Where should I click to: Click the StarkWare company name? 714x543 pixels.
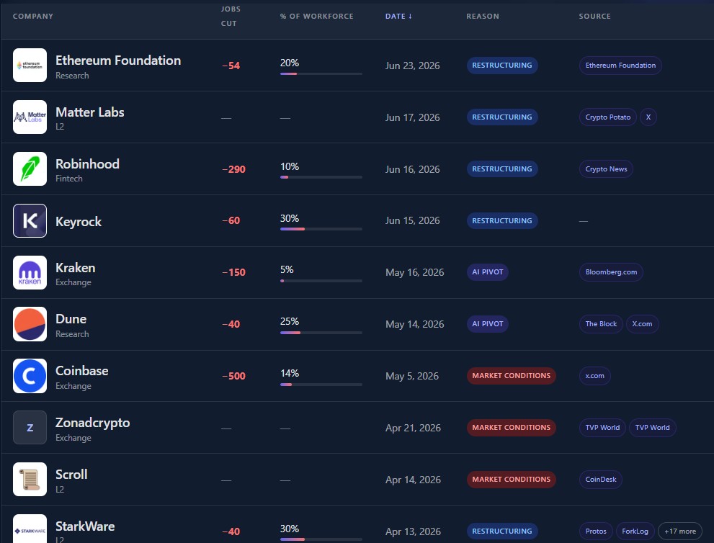(x=85, y=526)
